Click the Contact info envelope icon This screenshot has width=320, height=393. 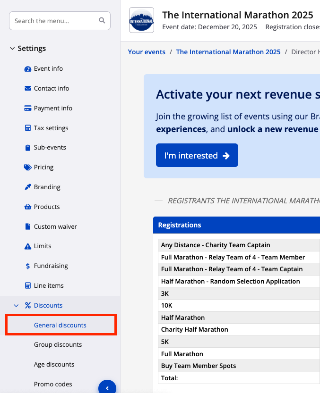28,89
